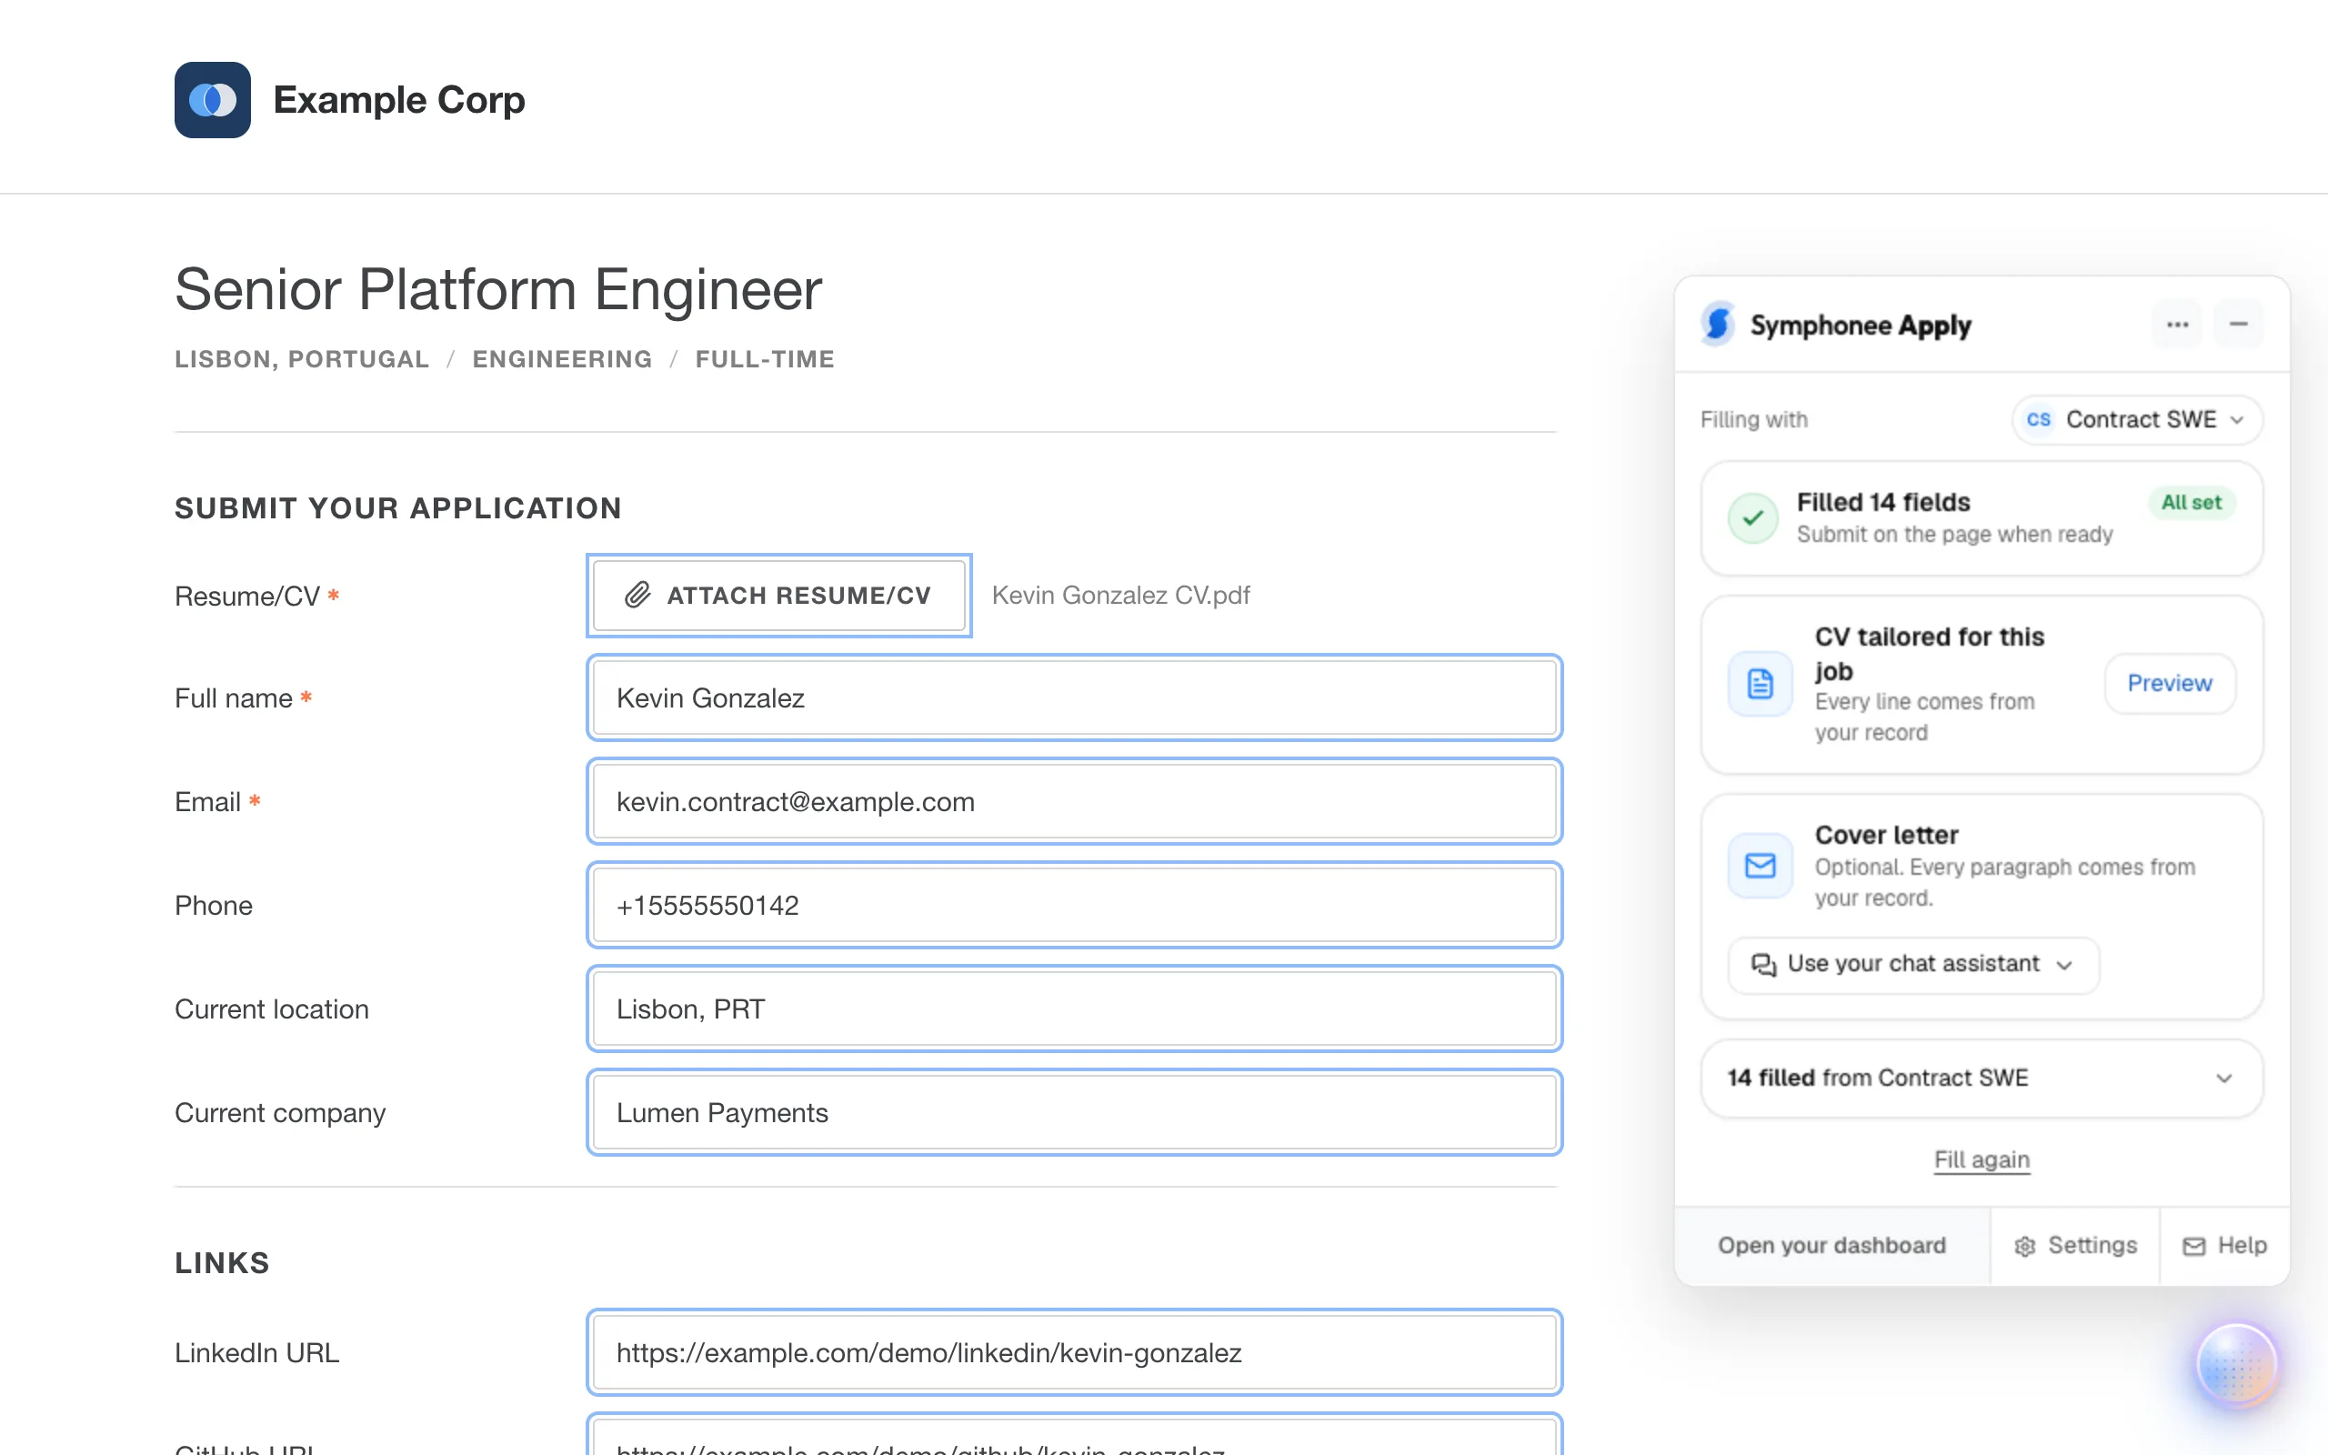Screen dimensions: 2328x1455
Task: Click the All set badge
Action: point(2192,502)
